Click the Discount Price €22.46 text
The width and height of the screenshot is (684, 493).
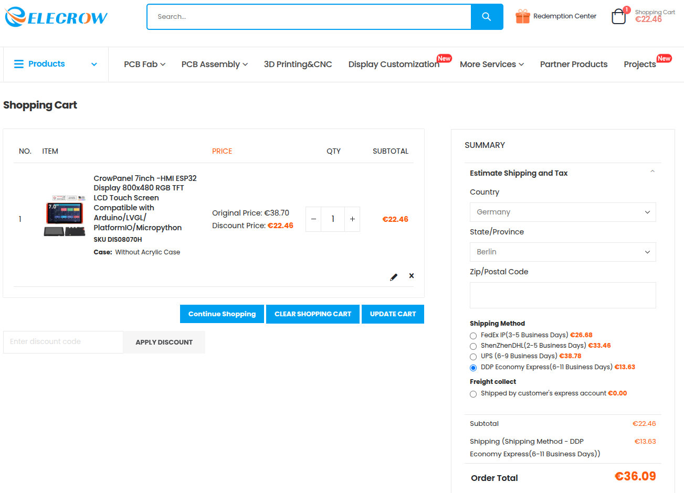(x=252, y=226)
